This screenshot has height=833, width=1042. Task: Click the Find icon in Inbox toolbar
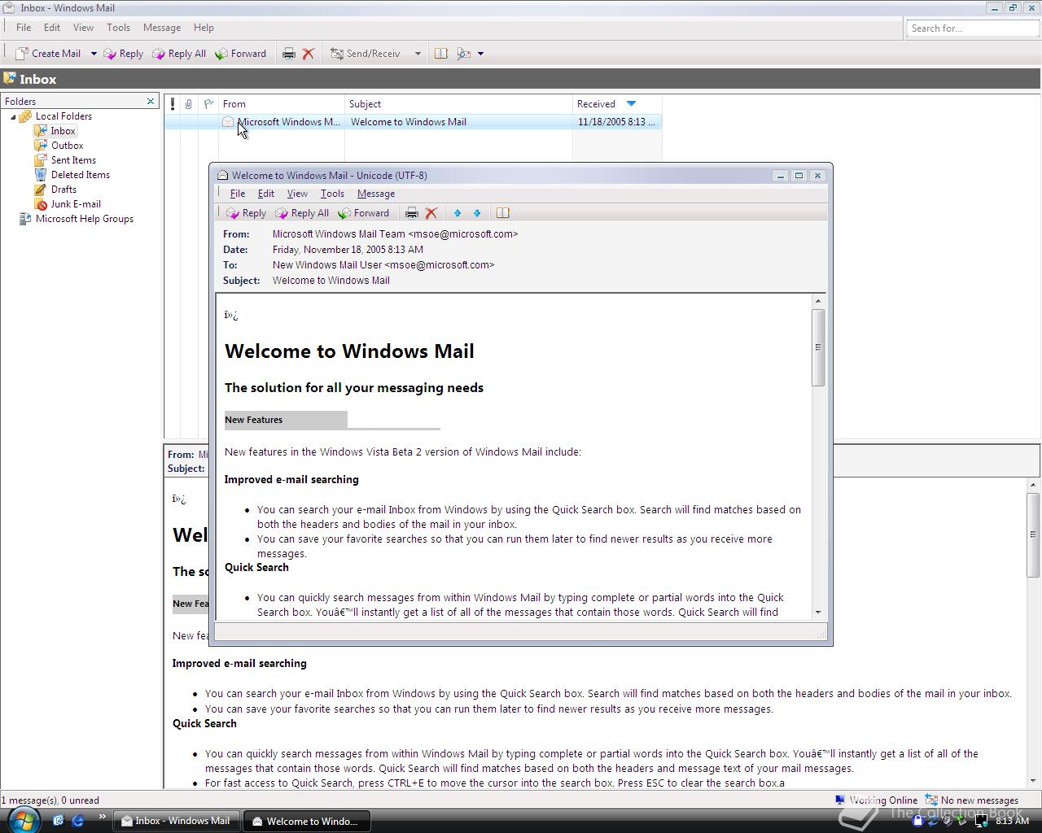click(464, 54)
